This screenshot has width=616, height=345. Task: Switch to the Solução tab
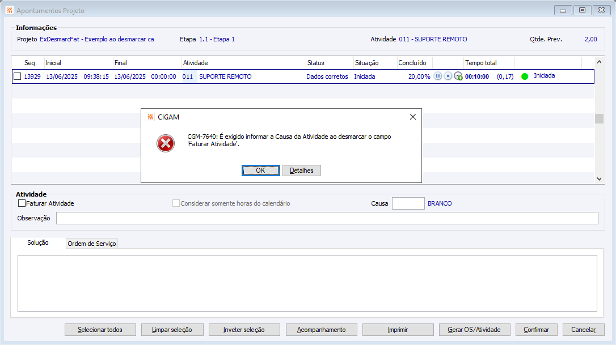click(38, 242)
